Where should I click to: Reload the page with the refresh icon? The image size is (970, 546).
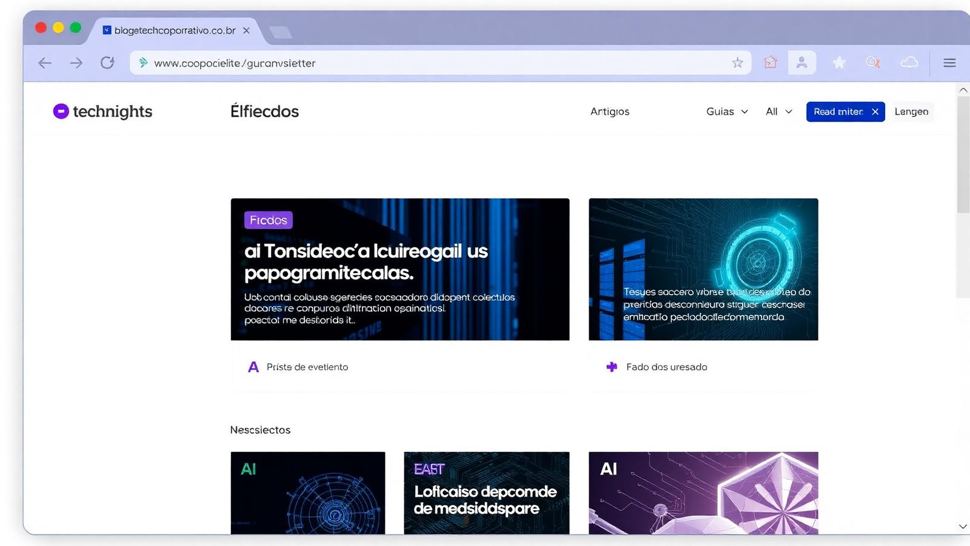click(x=107, y=62)
